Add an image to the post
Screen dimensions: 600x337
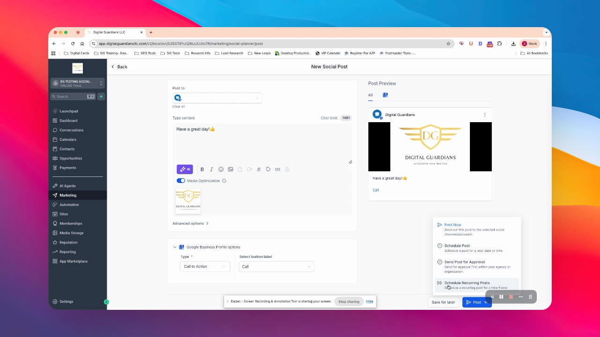(x=230, y=169)
